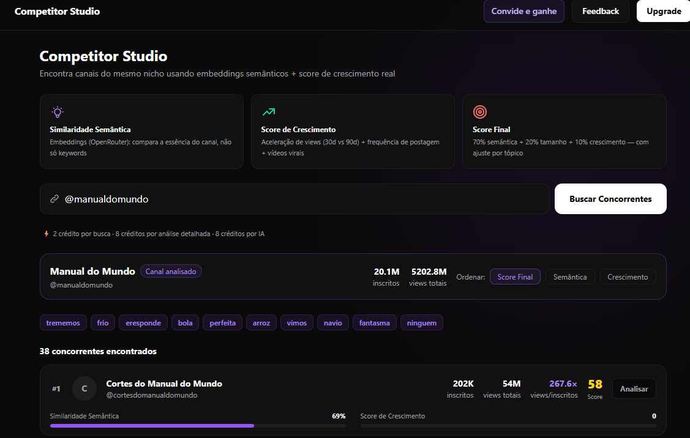Select the 'fantasma' keyword tag

point(374,322)
